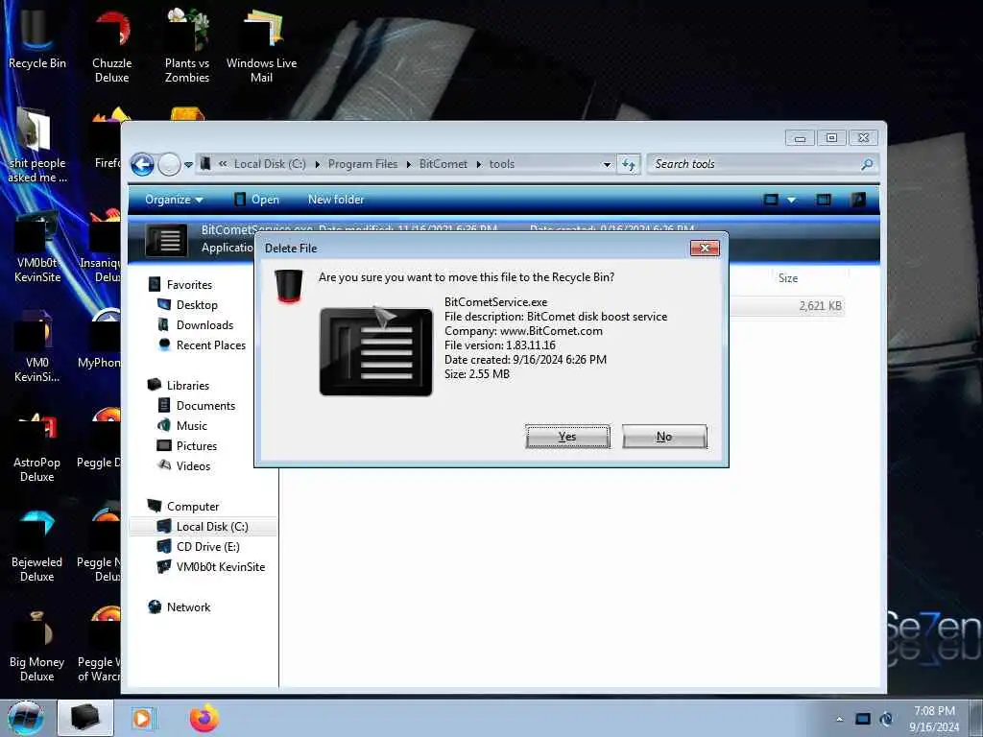Show hidden tray icons arrow
983x737 pixels.
(x=839, y=719)
